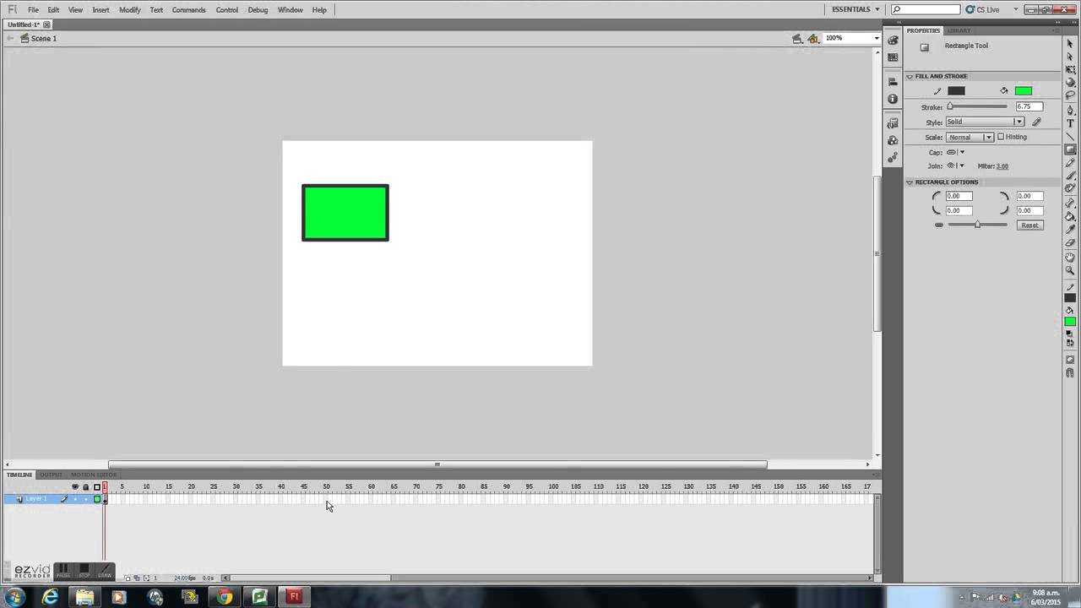Screen dimensions: 1081x608
Task: Click frame 50 on the timeline ruler
Action: [326, 486]
